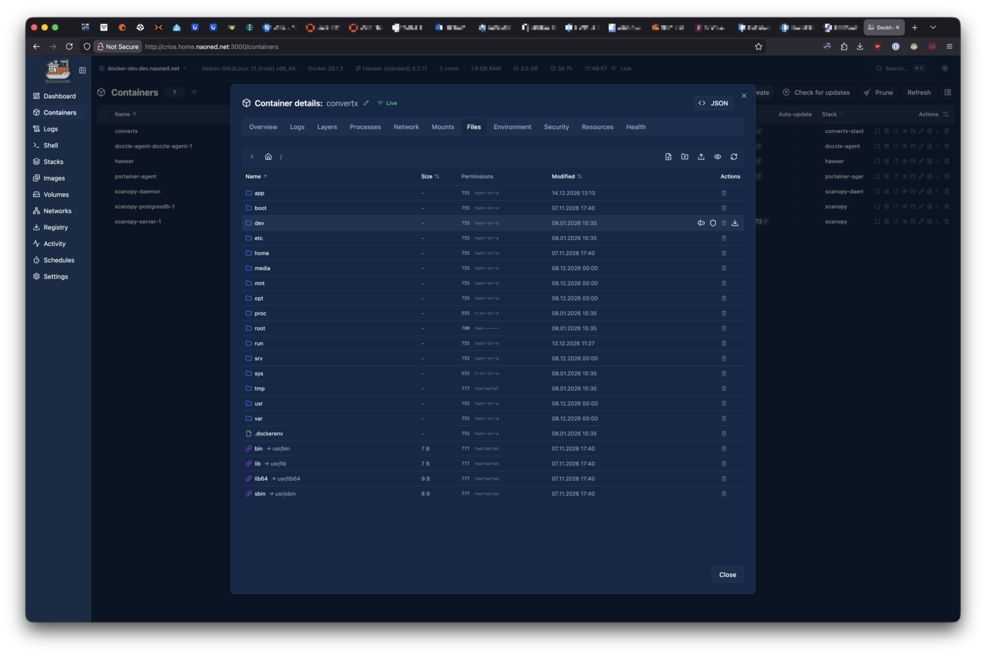
Task: Refresh the file listing
Action: tap(734, 157)
